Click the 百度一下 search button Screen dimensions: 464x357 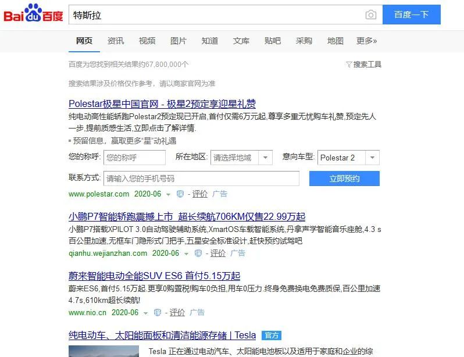411,15
